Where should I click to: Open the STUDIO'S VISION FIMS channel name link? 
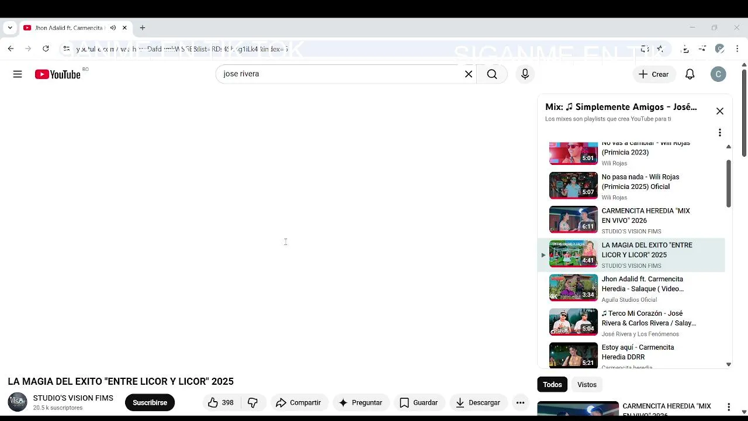coord(73,398)
